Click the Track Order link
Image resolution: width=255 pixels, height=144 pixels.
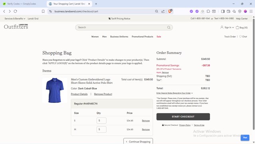(x=230, y=37)
